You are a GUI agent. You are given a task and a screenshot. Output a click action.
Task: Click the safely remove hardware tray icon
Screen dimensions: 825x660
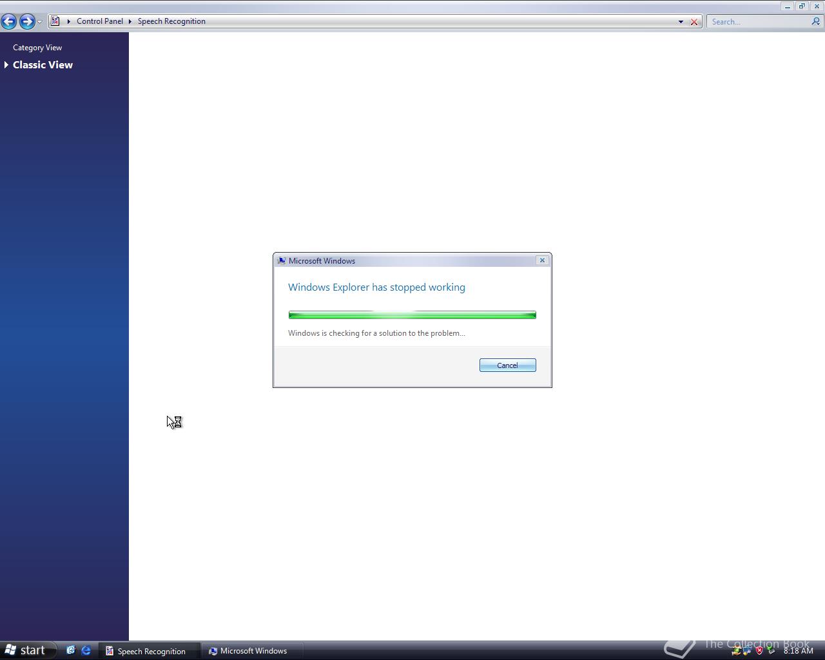772,650
